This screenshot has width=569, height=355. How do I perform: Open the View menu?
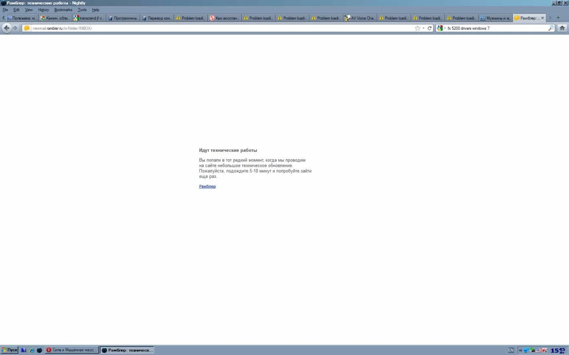point(28,10)
